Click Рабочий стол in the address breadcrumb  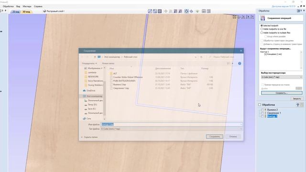click(131, 57)
